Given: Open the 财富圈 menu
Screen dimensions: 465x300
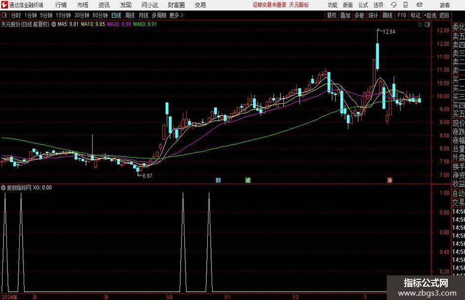Looking at the screenshot, I should tap(176, 5).
